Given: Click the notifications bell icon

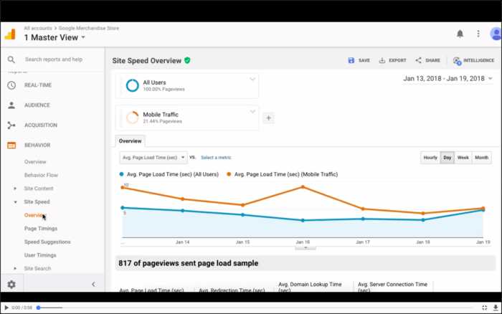Looking at the screenshot, I should pyautogui.click(x=460, y=34).
